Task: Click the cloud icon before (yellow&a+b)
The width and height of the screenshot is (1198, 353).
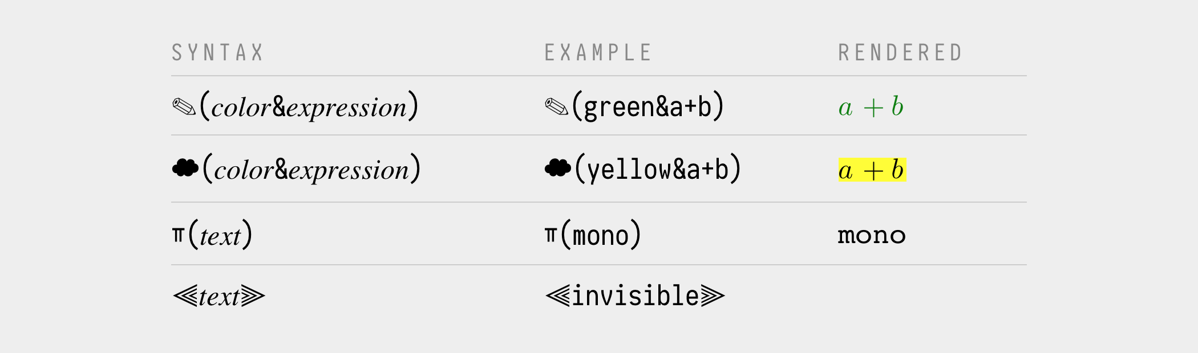Action: point(558,168)
